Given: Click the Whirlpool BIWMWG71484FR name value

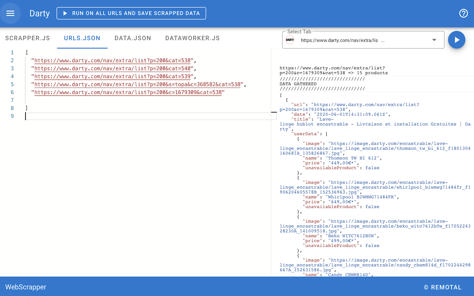Looking at the screenshot, I should tap(361, 197).
